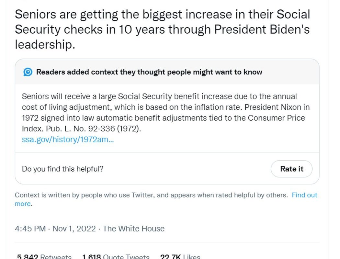Image resolution: width=340 pixels, height=259 pixels.
Task: Click the blue Community Notes icon
Action: coord(28,72)
